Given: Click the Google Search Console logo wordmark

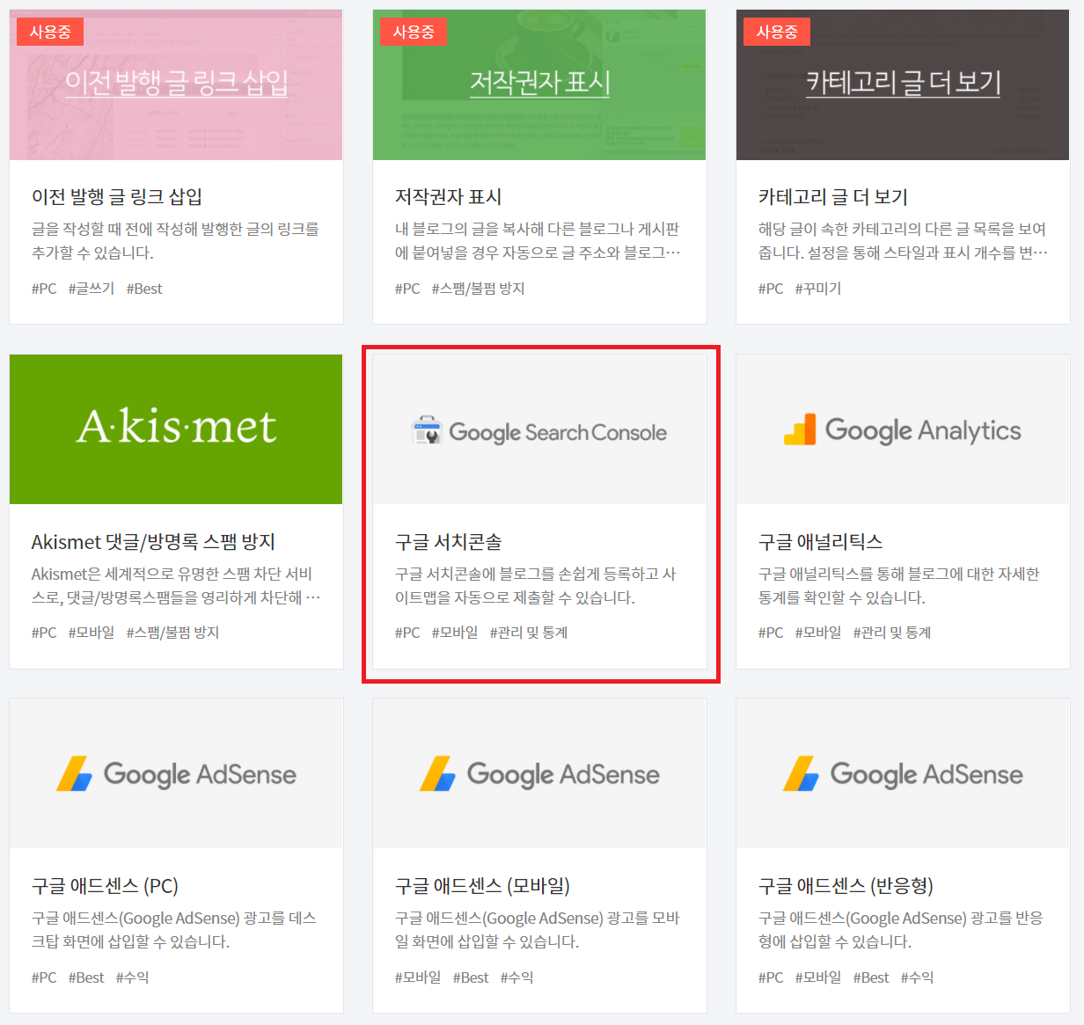Looking at the screenshot, I should (x=558, y=432).
